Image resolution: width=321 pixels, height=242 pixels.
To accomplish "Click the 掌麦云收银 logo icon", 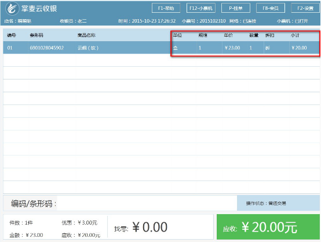I will (12, 9).
